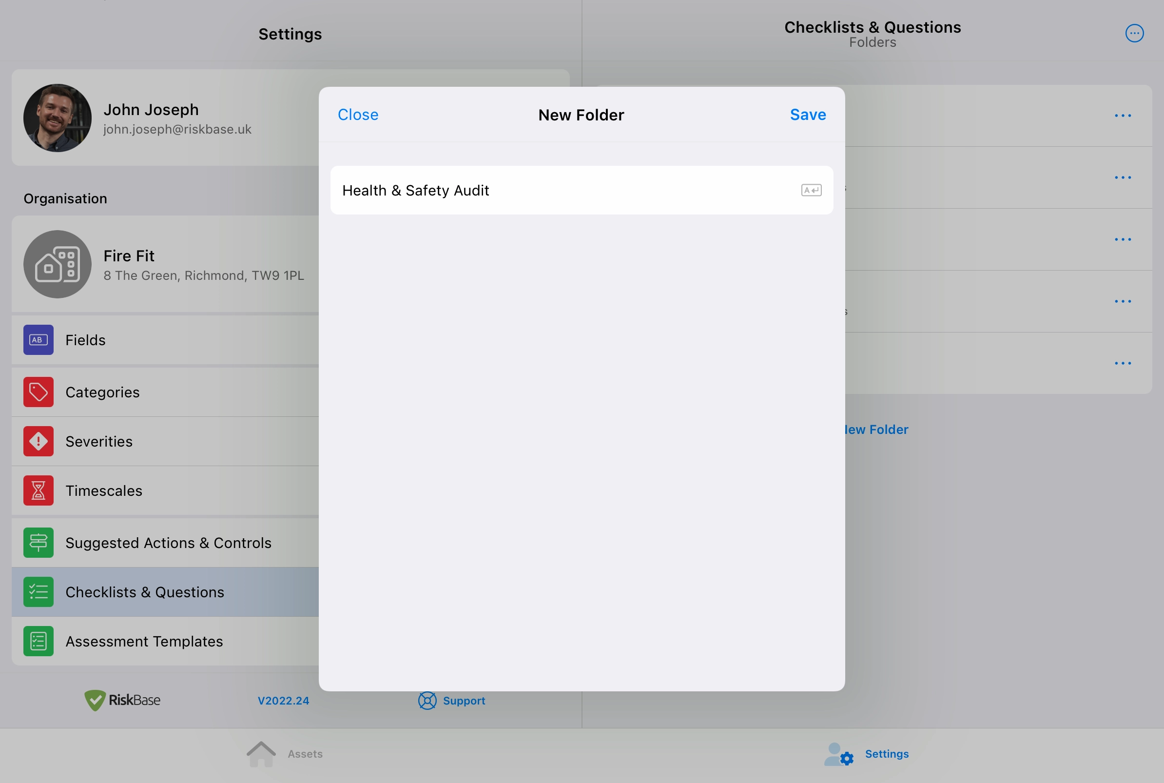Select the Categories settings row
This screenshot has width=1164, height=783.
coord(165,392)
